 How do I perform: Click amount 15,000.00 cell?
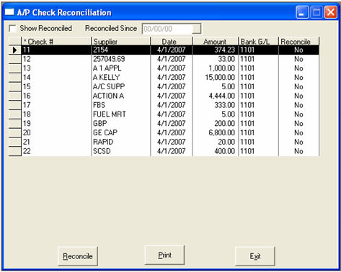216,78
